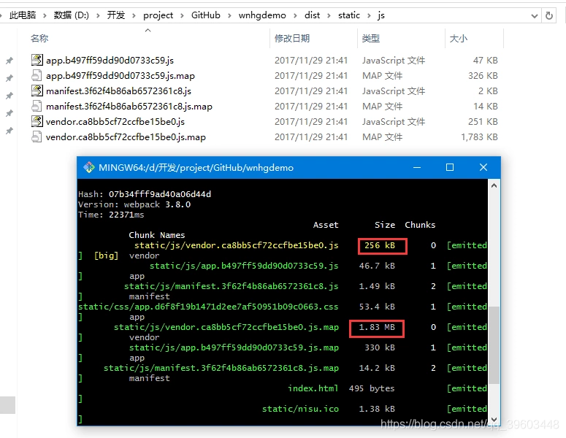Go to project folder in the breadcrumb
The height and width of the screenshot is (438, 566).
tap(158, 15)
